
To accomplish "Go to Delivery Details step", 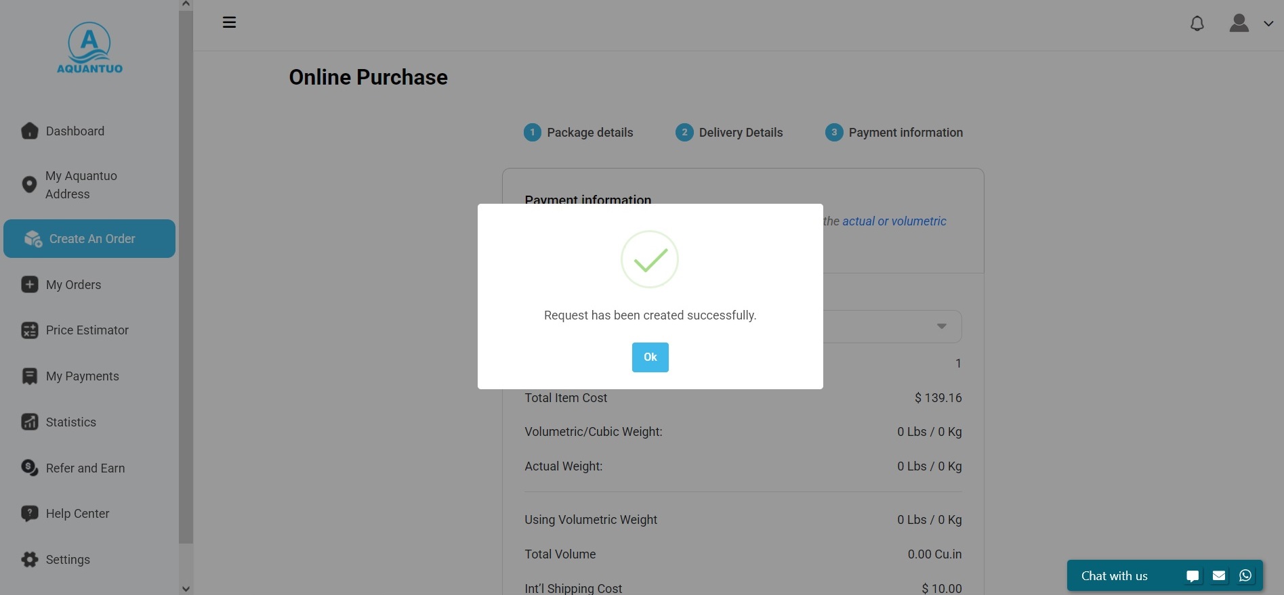I will click(x=741, y=133).
